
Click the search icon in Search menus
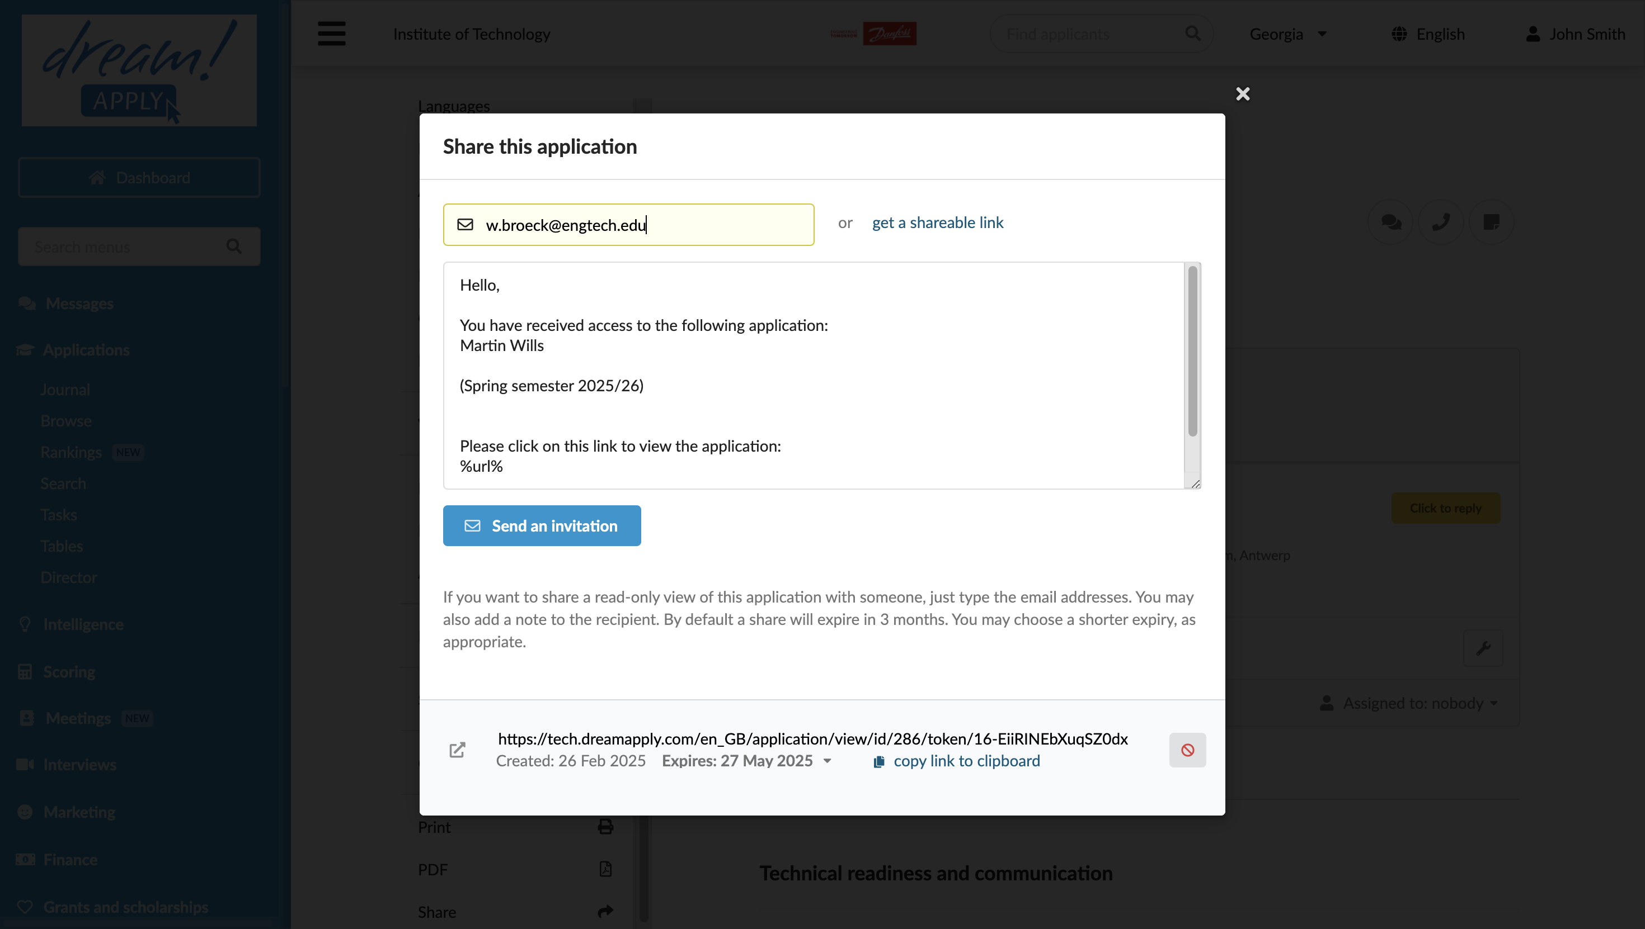coord(234,247)
